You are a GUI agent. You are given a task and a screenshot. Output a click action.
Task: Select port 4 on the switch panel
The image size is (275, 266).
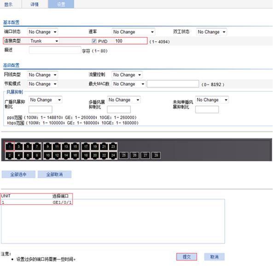[x=18, y=155]
